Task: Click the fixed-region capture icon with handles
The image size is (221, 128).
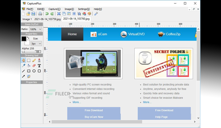Action: 79,14
